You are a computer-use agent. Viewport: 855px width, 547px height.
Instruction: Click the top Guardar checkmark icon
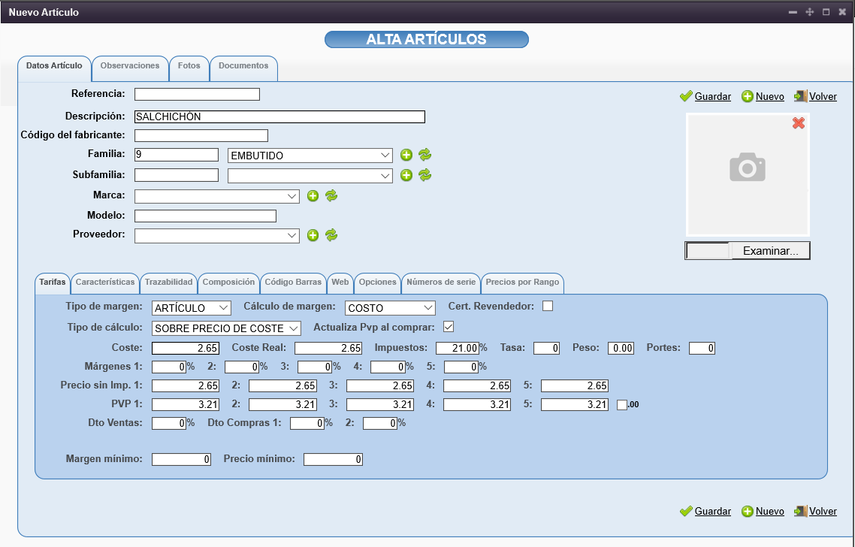pos(686,96)
